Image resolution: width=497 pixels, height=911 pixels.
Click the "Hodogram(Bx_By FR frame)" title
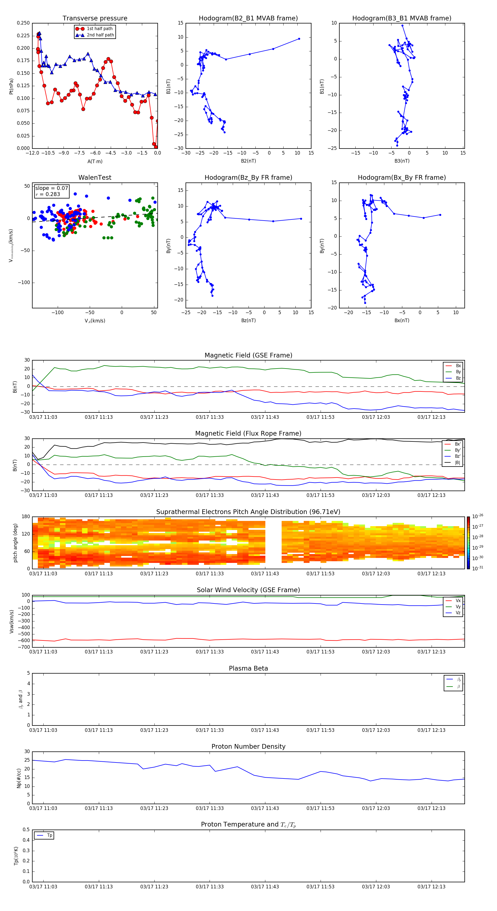(402, 178)
